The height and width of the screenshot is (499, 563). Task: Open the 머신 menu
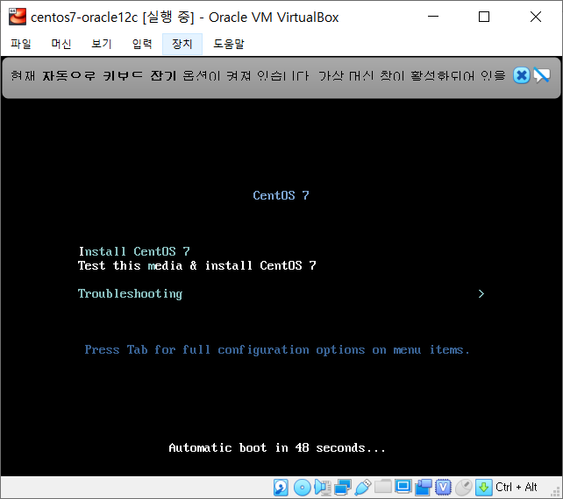coord(61,44)
